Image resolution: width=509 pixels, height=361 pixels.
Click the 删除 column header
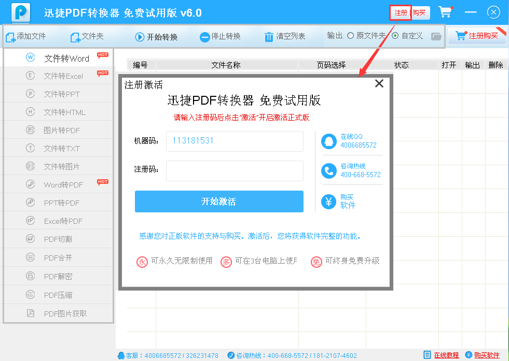[x=496, y=65]
